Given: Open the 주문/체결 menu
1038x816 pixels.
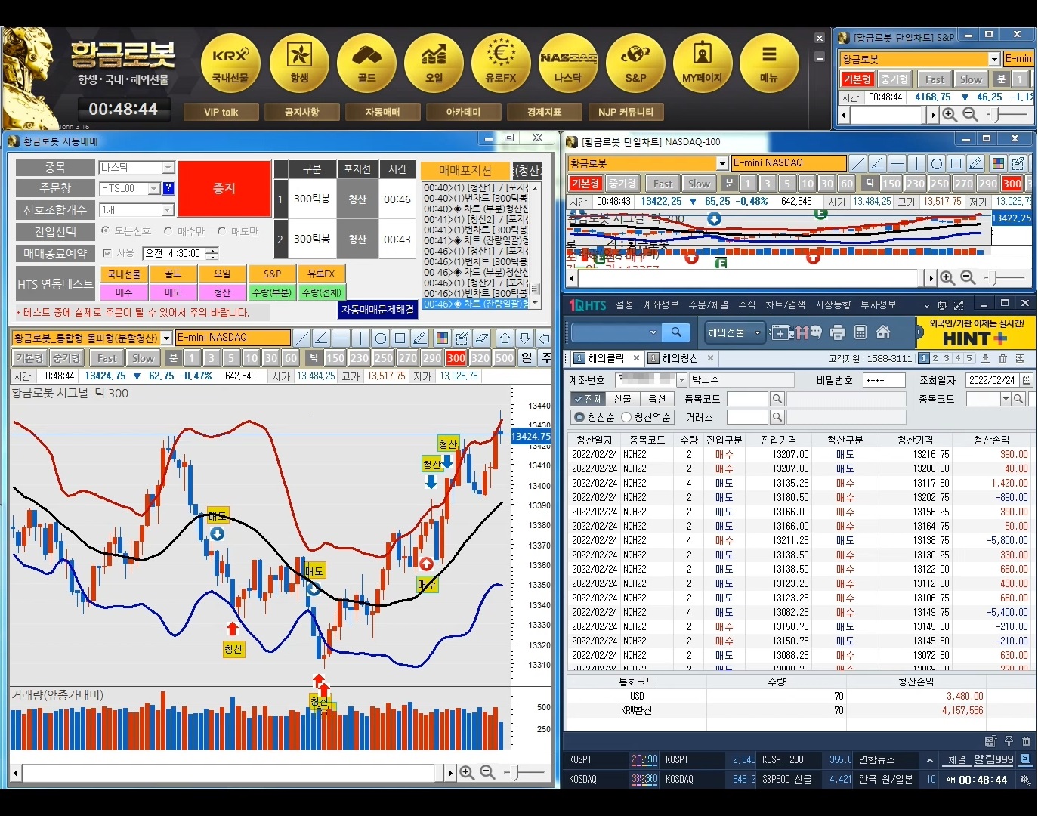Looking at the screenshot, I should [x=709, y=304].
